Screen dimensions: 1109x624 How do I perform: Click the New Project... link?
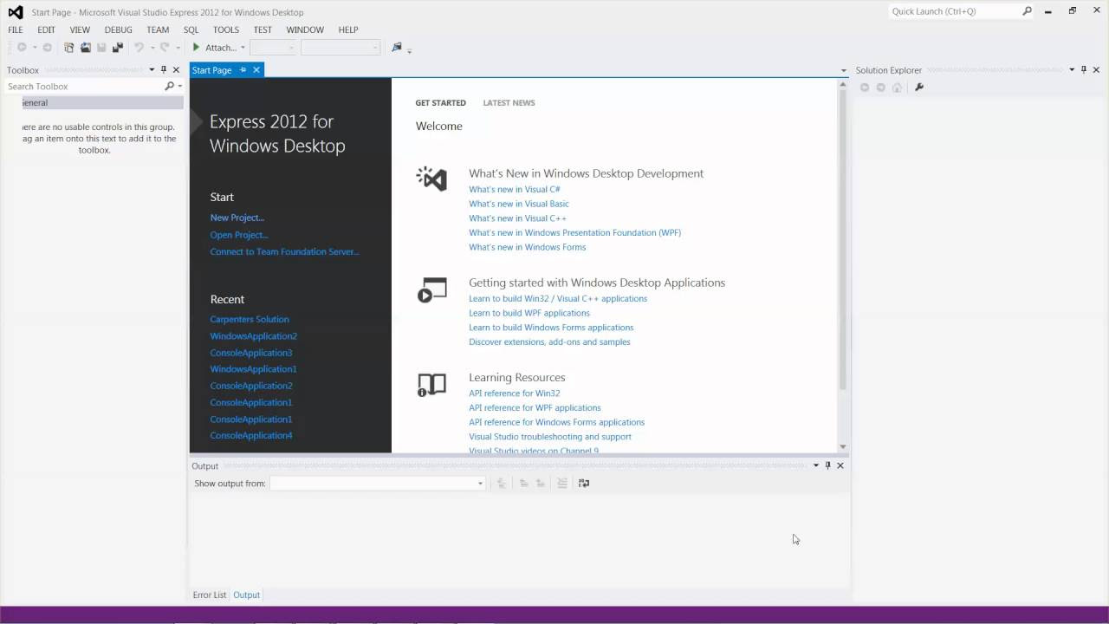[237, 218]
